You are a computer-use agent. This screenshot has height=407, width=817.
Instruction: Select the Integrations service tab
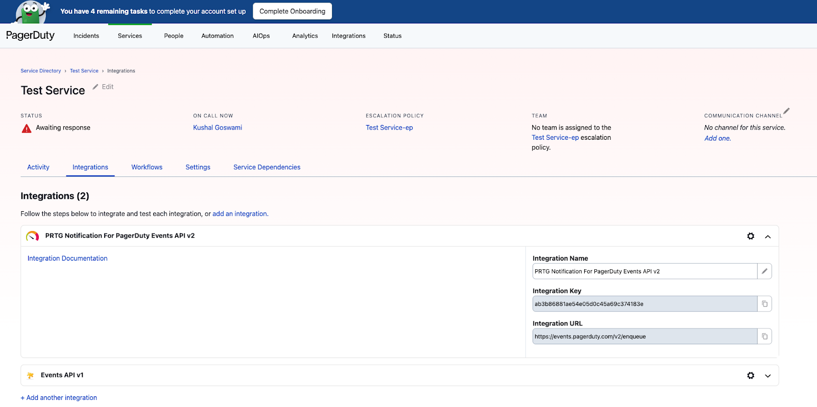coord(90,167)
